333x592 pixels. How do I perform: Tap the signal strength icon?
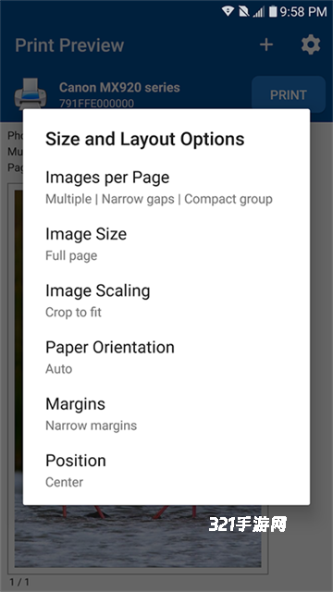259,12
